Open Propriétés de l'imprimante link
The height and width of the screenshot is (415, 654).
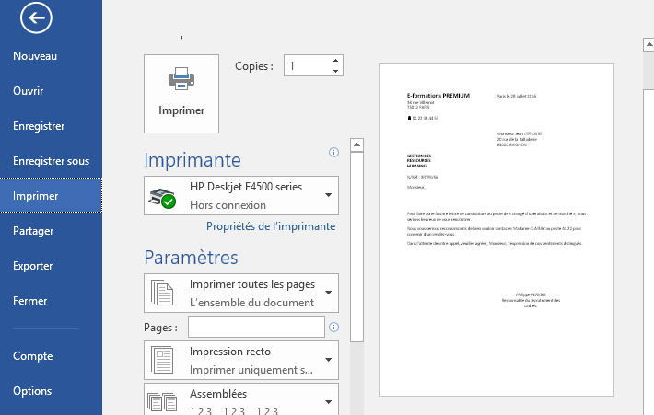pyautogui.click(x=270, y=226)
